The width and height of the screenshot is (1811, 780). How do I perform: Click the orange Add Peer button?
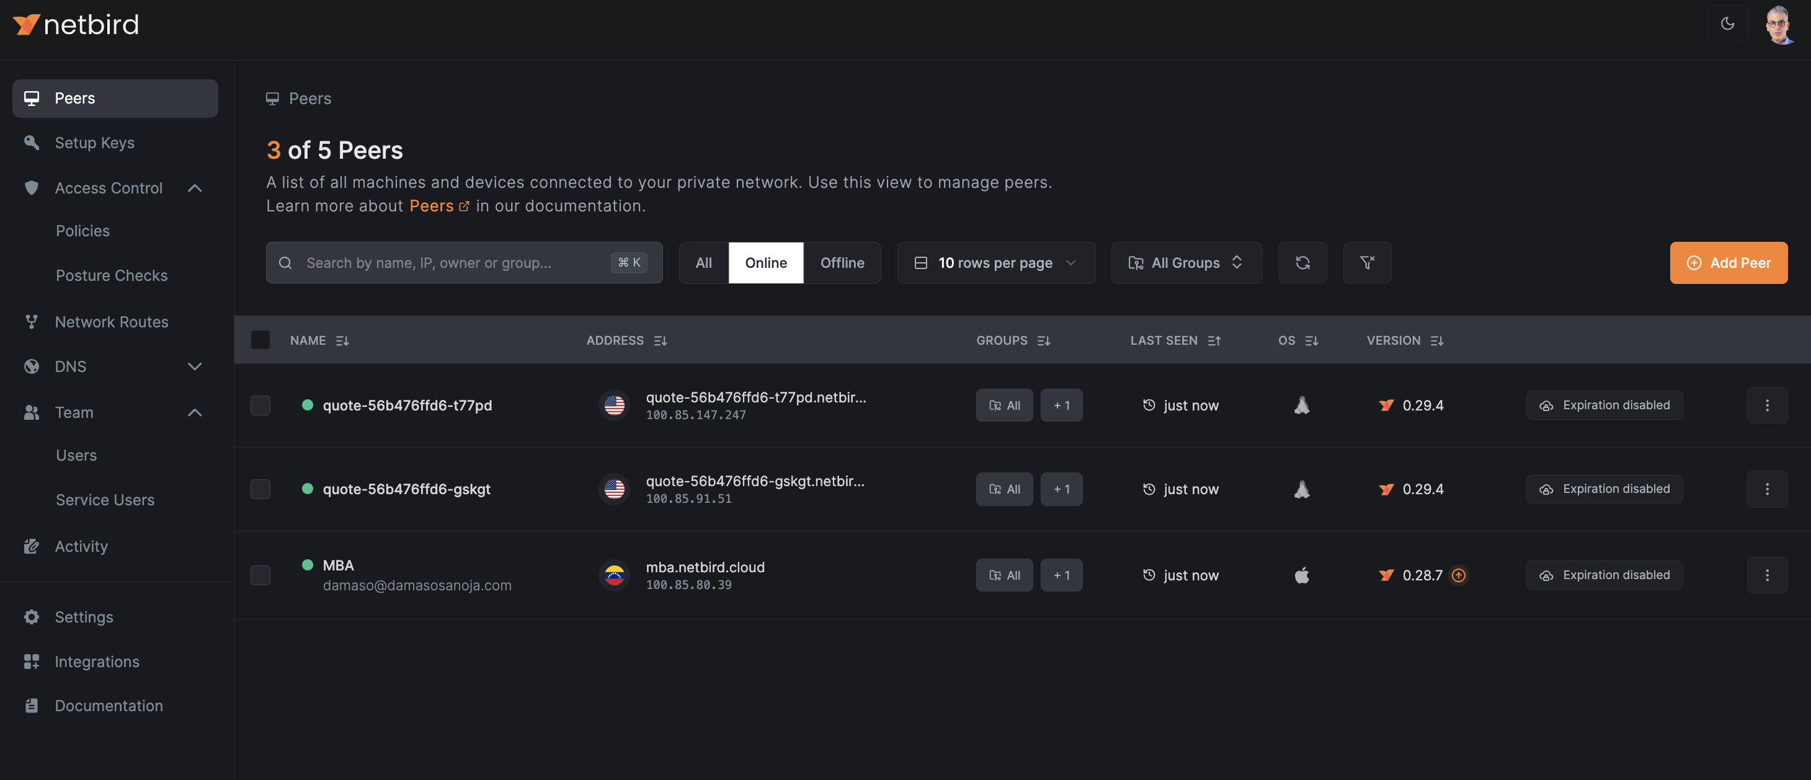(x=1728, y=263)
